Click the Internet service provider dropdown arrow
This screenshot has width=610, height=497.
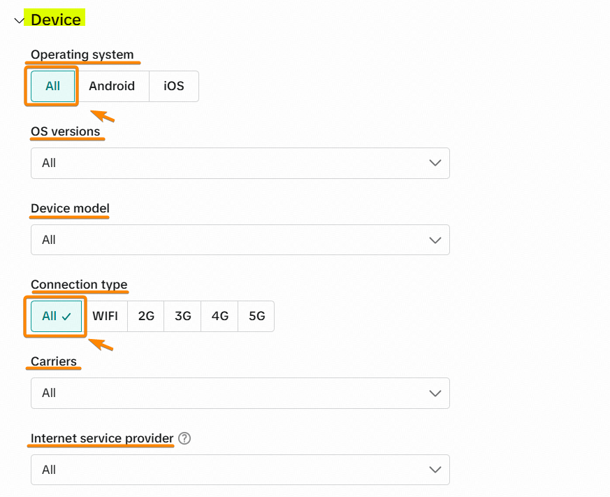tap(435, 470)
